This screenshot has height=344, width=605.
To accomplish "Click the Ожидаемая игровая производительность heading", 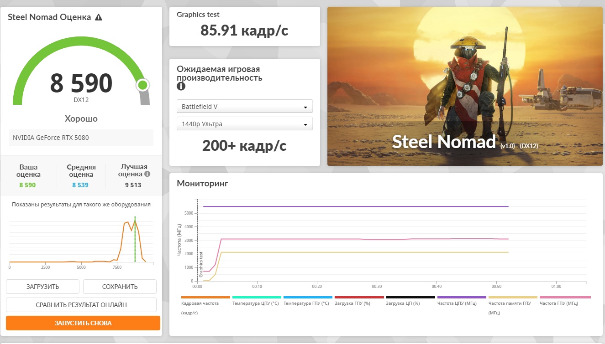I will [x=220, y=73].
